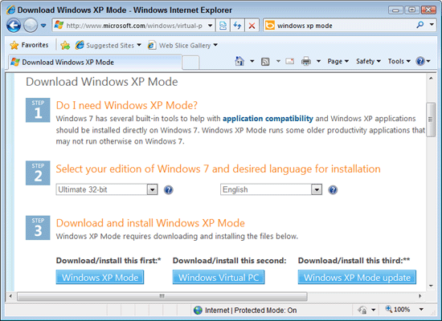Stop loading with the red X icon
Viewport: 442px width, 321px height.
point(252,26)
